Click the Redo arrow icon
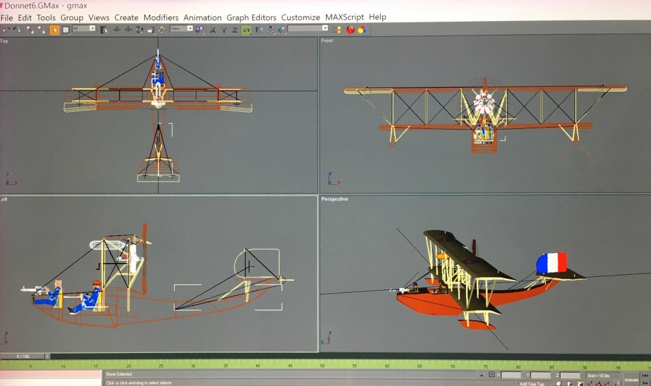The image size is (651, 386). point(17,29)
